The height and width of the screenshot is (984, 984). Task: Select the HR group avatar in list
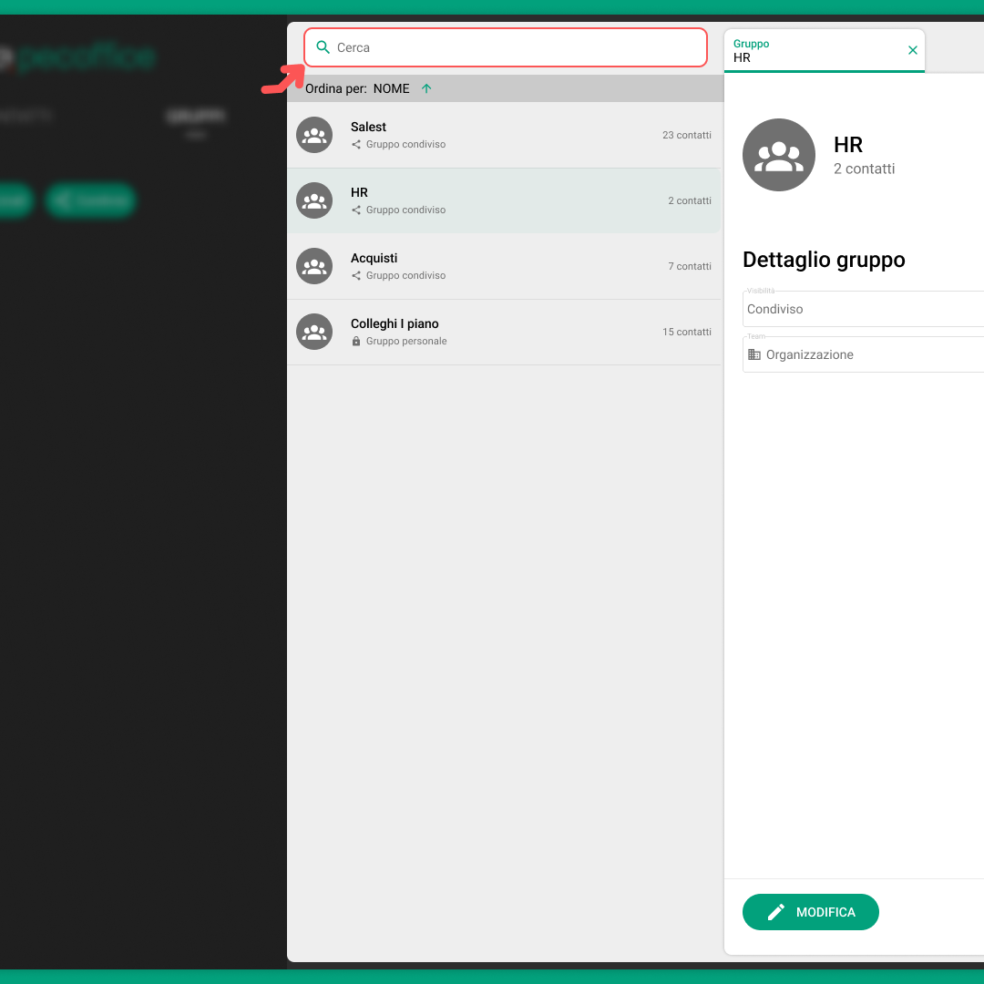tap(314, 200)
